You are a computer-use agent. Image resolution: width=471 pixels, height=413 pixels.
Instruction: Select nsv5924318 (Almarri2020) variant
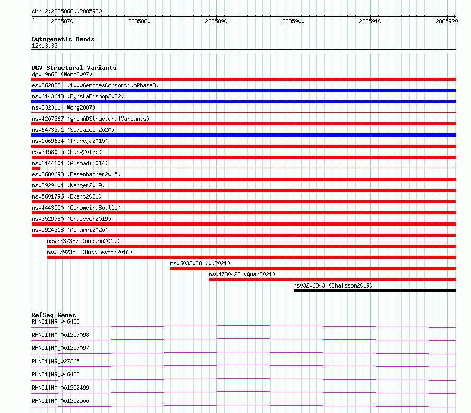pyautogui.click(x=70, y=230)
